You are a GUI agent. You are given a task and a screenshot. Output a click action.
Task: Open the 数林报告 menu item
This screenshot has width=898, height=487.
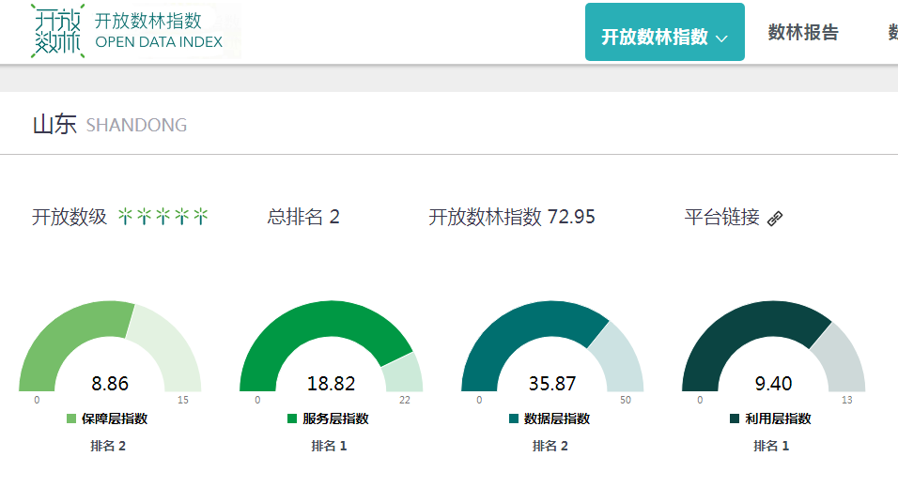(803, 33)
